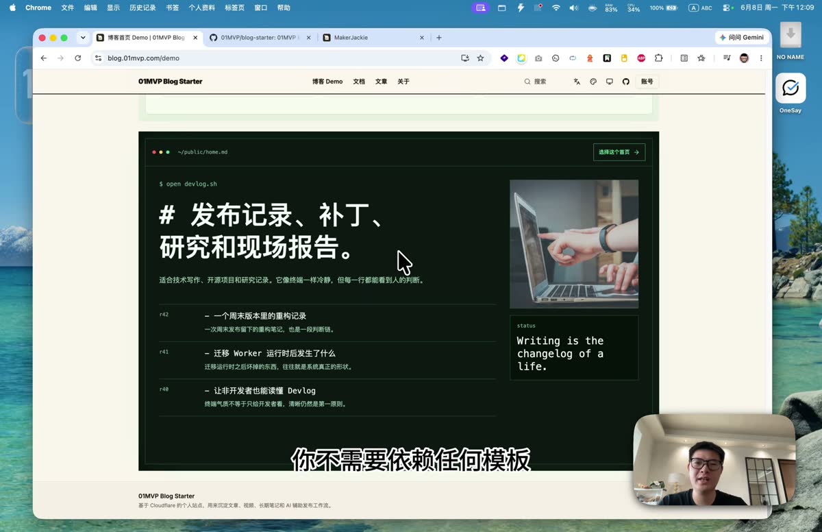
Task: Click the laptop photo thumbnail
Action: 574,244
